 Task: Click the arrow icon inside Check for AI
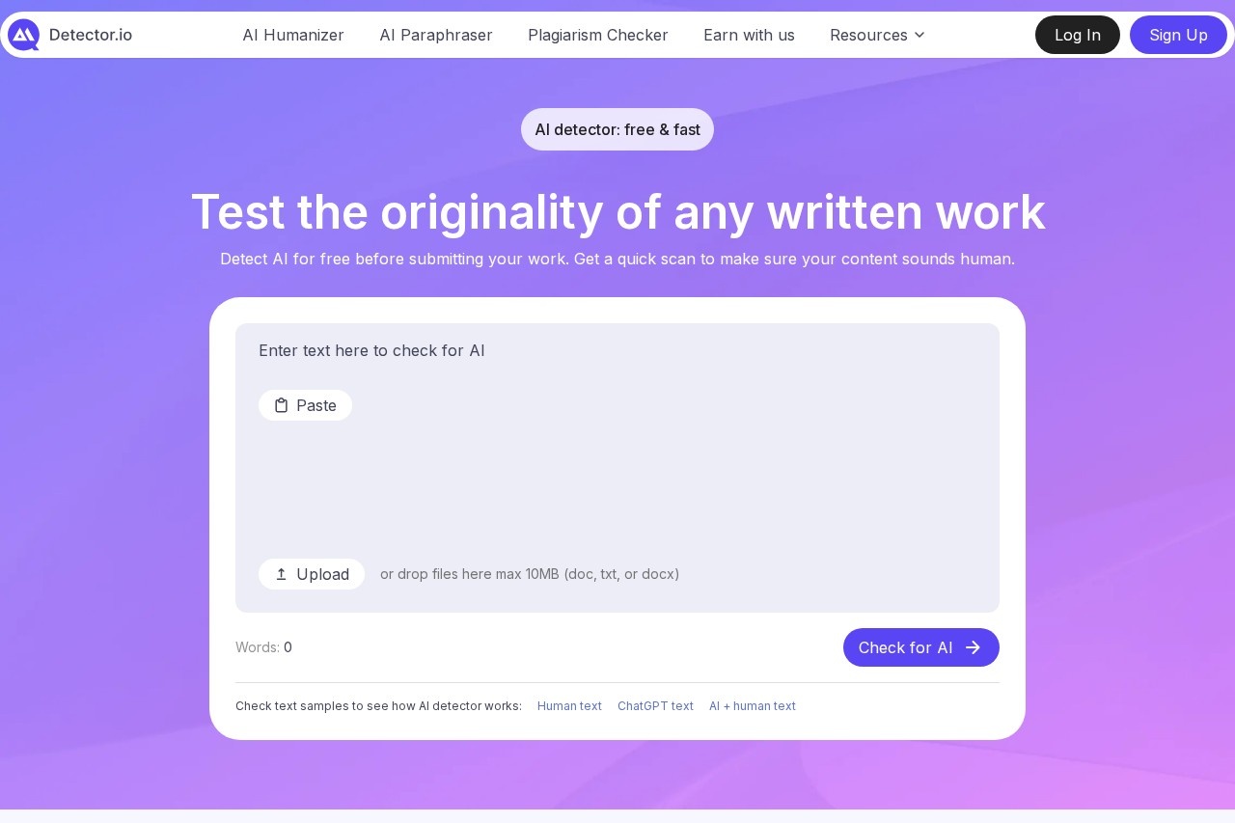(973, 647)
